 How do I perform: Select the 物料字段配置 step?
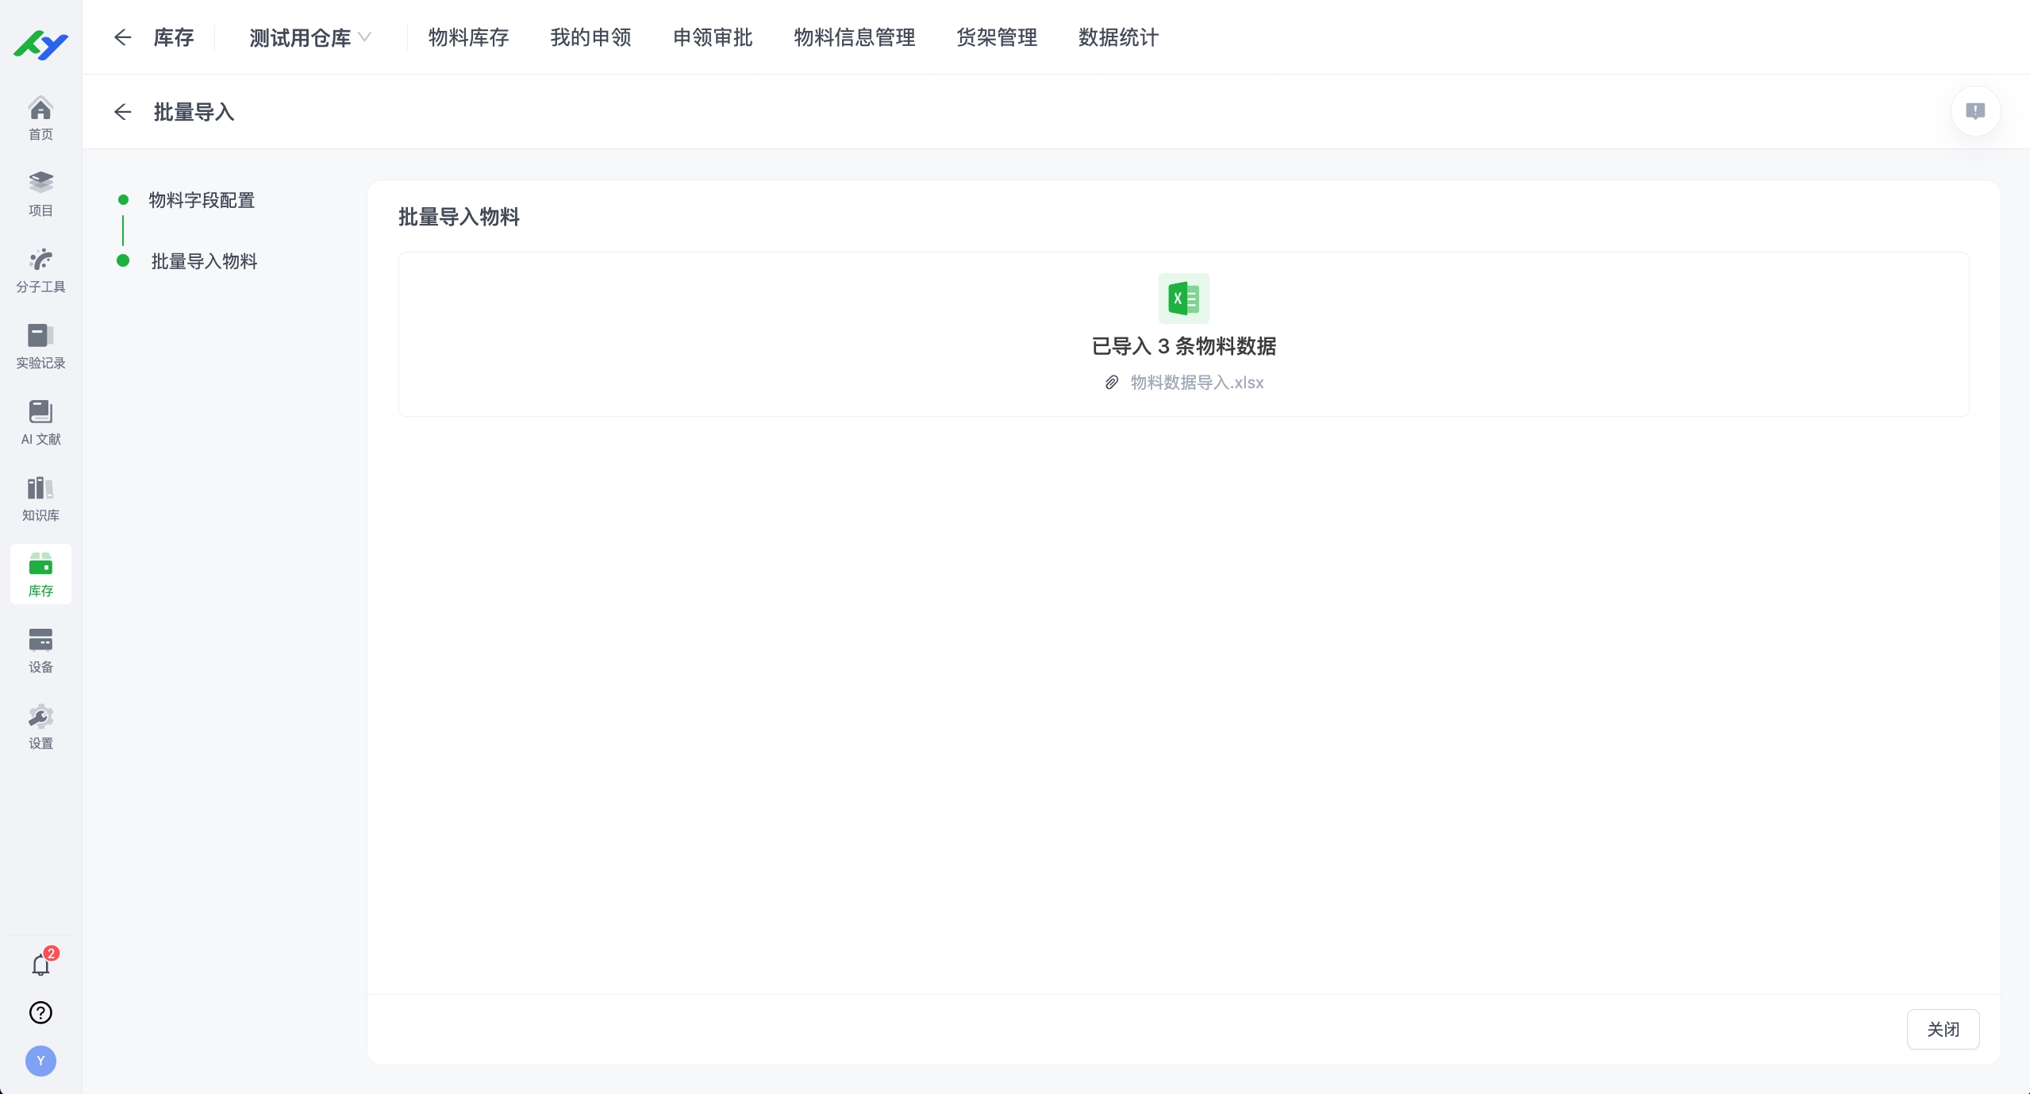point(202,200)
